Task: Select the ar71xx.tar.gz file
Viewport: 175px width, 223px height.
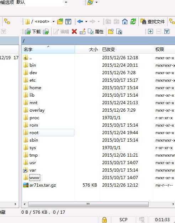Action: 43,185
